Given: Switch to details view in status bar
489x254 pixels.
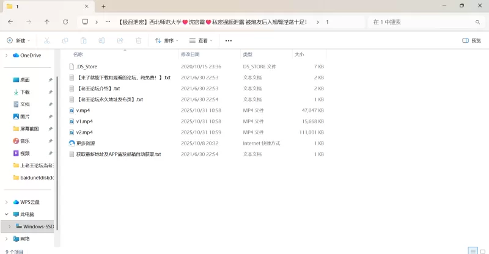Looking at the screenshot, I should (472, 250).
